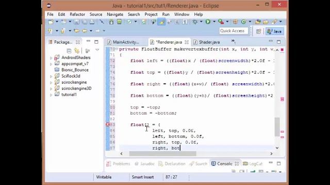
Task: Click the Last Edit Location arrow icon
Action: 77,31
